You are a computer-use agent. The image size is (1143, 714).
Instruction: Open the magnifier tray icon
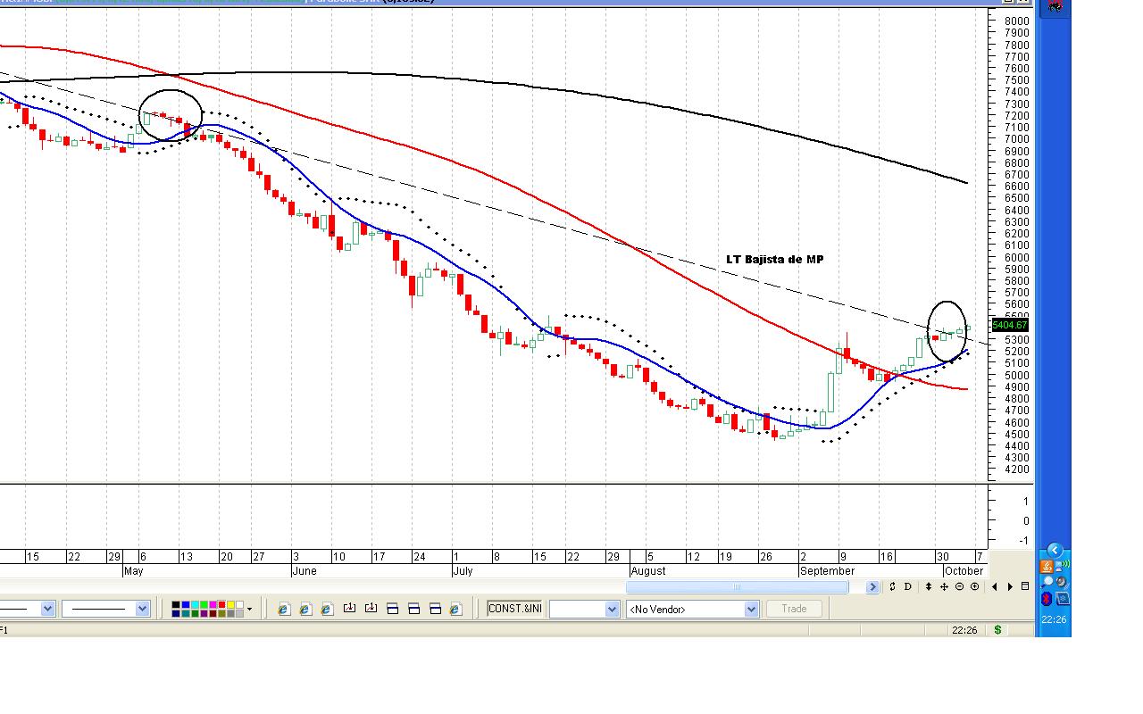click(x=1048, y=583)
